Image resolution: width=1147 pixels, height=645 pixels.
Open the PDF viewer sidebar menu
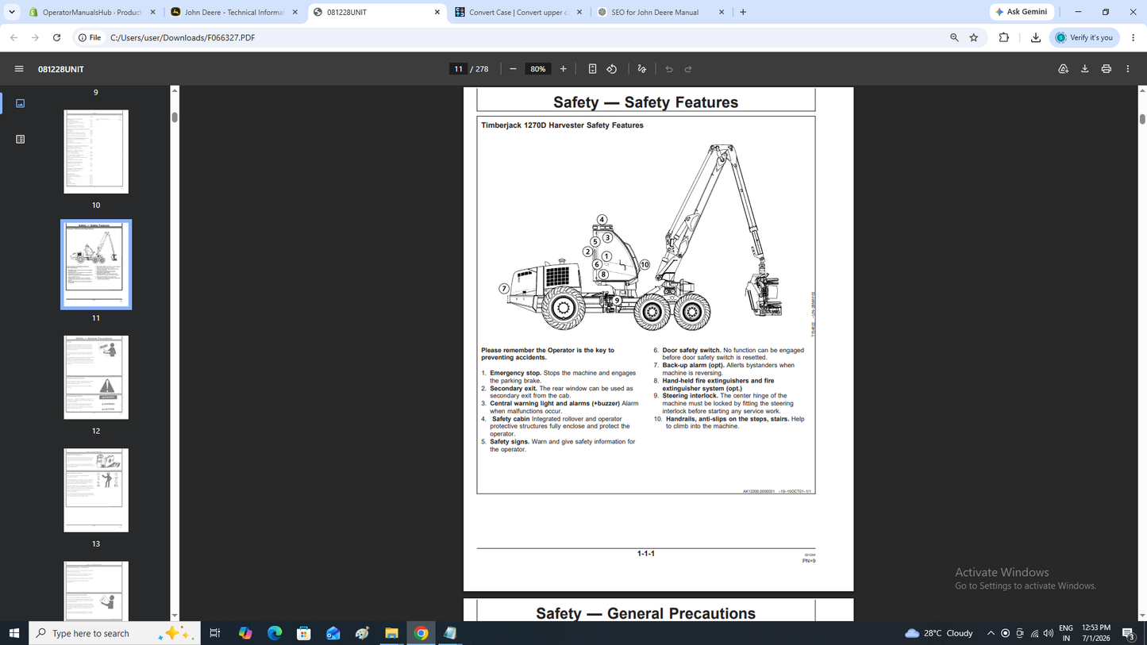(19, 69)
